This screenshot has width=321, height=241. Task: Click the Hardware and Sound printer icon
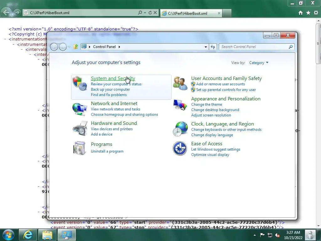pyautogui.click(x=80, y=128)
